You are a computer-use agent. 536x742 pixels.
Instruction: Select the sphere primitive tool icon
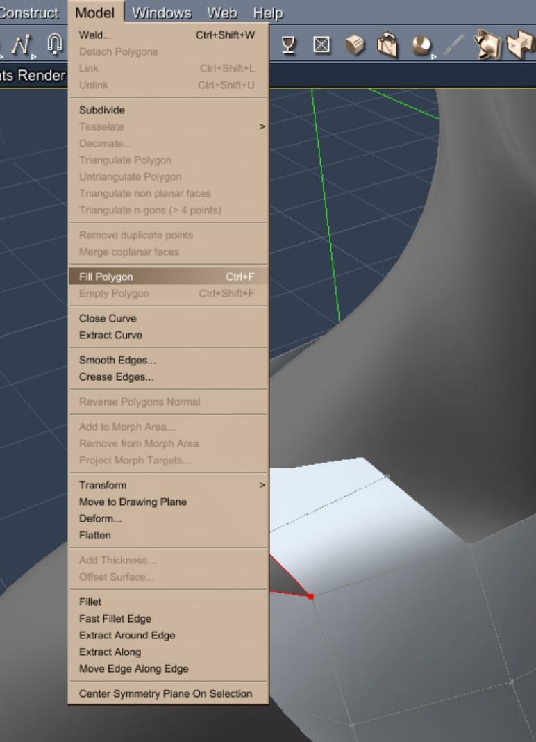pyautogui.click(x=421, y=45)
